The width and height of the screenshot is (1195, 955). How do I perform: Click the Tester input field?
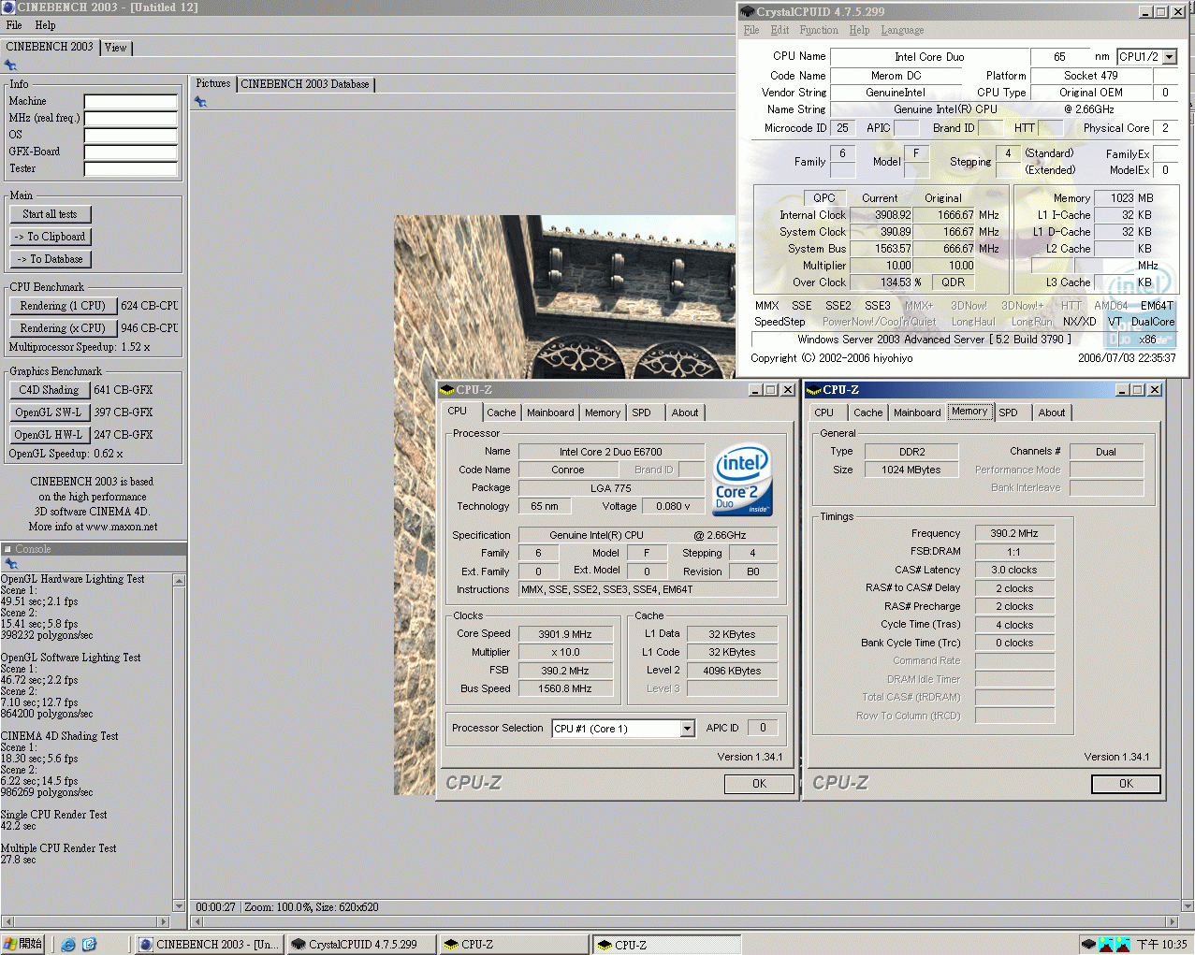[131, 168]
